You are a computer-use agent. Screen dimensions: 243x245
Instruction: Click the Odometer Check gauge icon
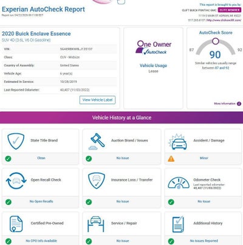coord(179,182)
